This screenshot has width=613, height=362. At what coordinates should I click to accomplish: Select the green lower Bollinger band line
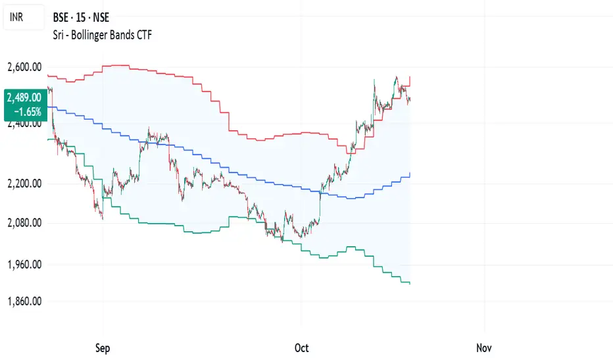tap(164, 224)
